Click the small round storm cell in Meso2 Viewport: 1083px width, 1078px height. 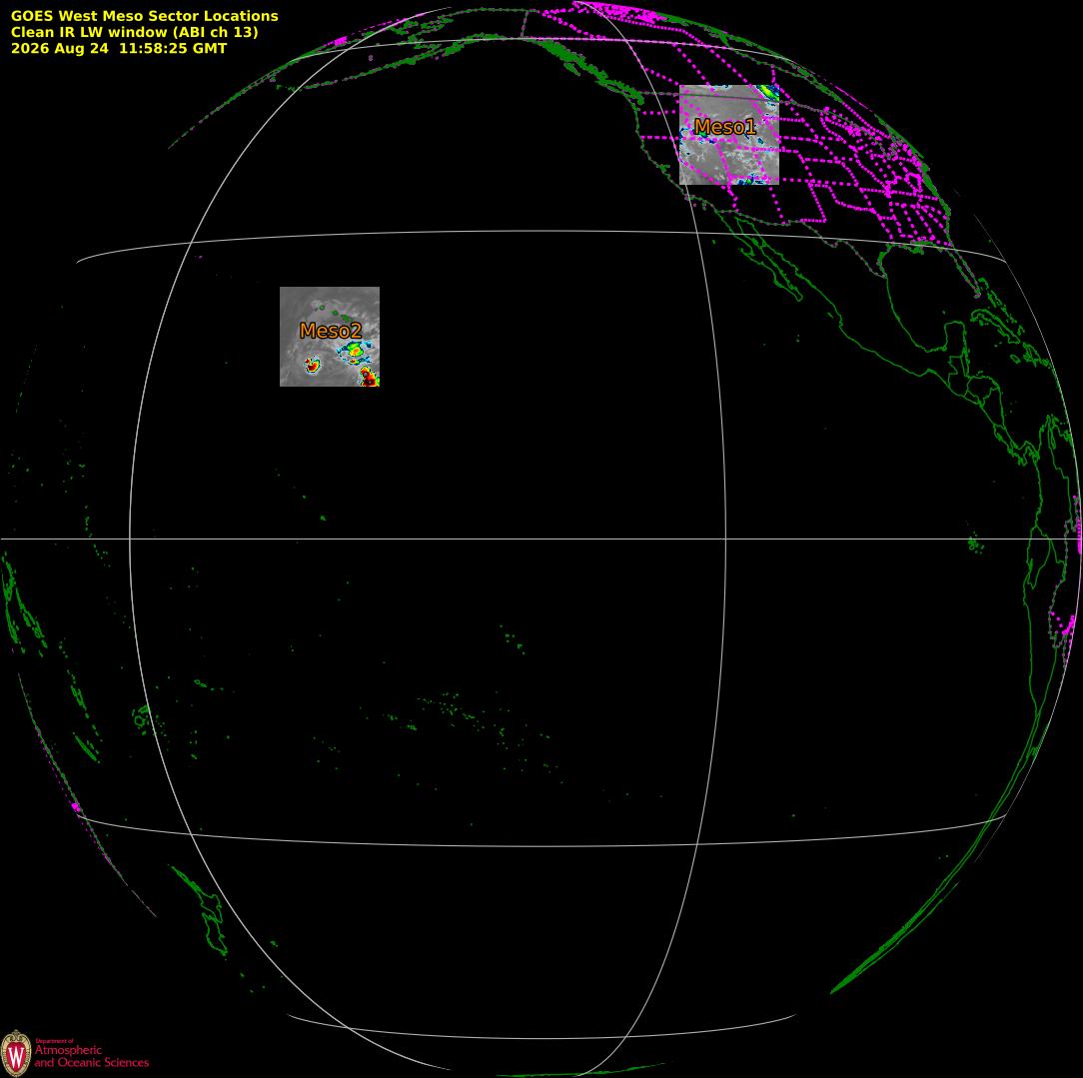click(x=312, y=365)
